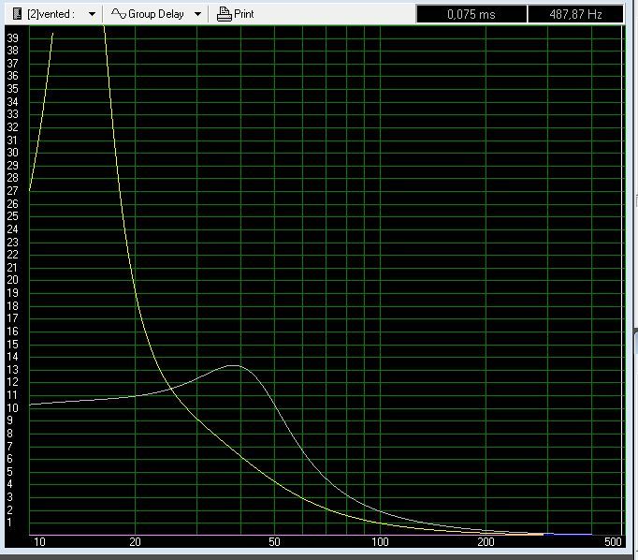Click the 20 label on the frequency axis
The height and width of the screenshot is (560, 638).
pos(135,542)
